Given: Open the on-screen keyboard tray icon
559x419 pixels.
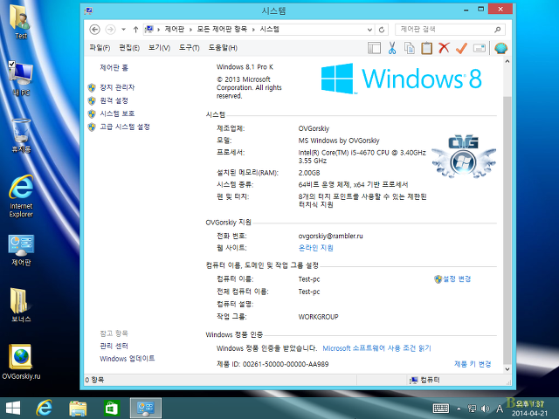Looking at the screenshot, I should [x=441, y=409].
